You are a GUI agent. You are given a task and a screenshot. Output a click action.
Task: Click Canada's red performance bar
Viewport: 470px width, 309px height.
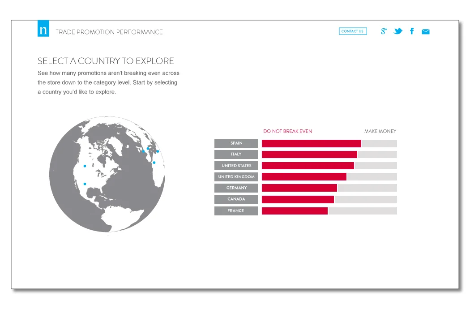coord(298,199)
